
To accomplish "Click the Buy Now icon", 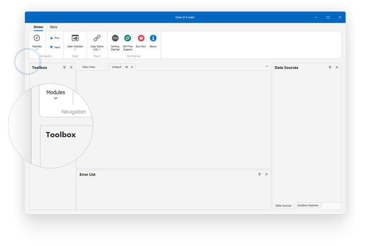I will pos(141,38).
